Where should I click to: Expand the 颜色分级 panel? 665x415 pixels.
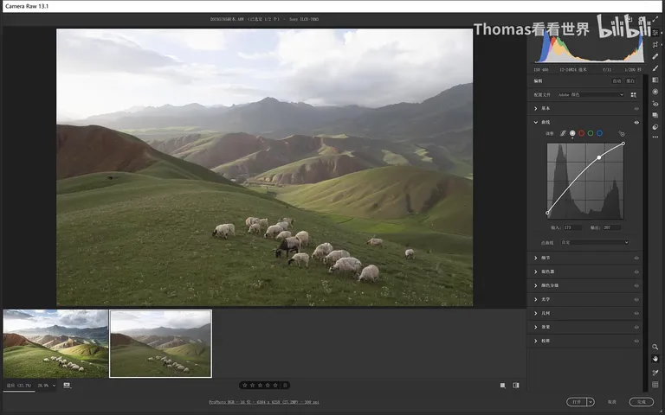coord(536,285)
